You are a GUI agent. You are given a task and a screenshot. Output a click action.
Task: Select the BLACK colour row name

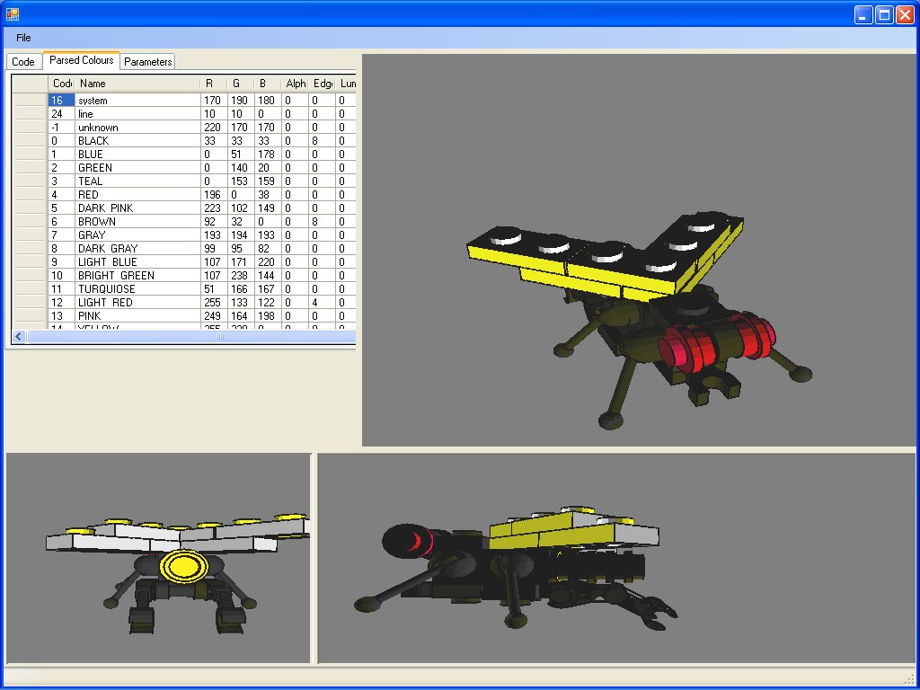[x=137, y=141]
